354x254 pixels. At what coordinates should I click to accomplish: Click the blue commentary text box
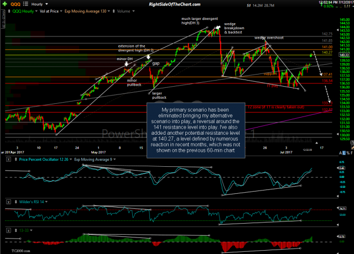point(196,130)
